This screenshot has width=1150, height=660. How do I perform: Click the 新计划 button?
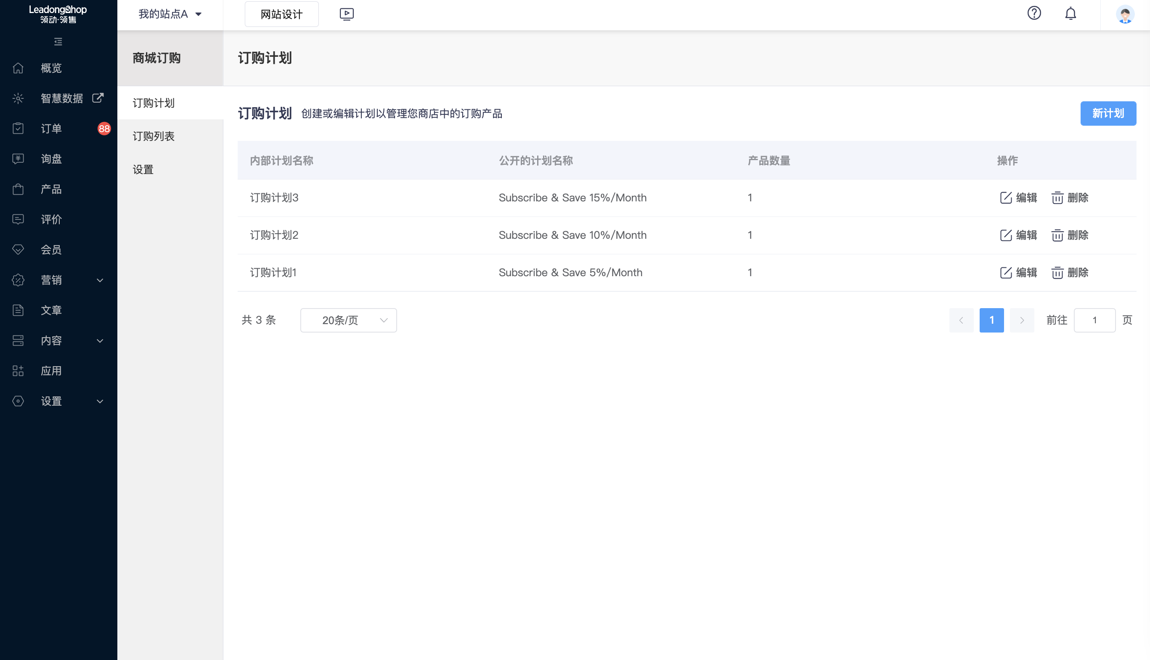1108,114
